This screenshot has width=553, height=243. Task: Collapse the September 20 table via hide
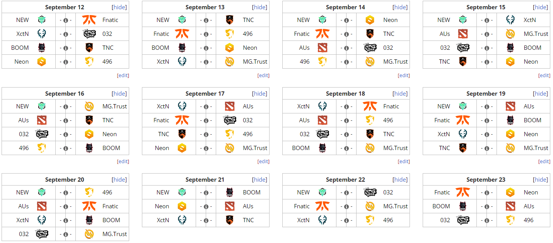click(x=119, y=180)
